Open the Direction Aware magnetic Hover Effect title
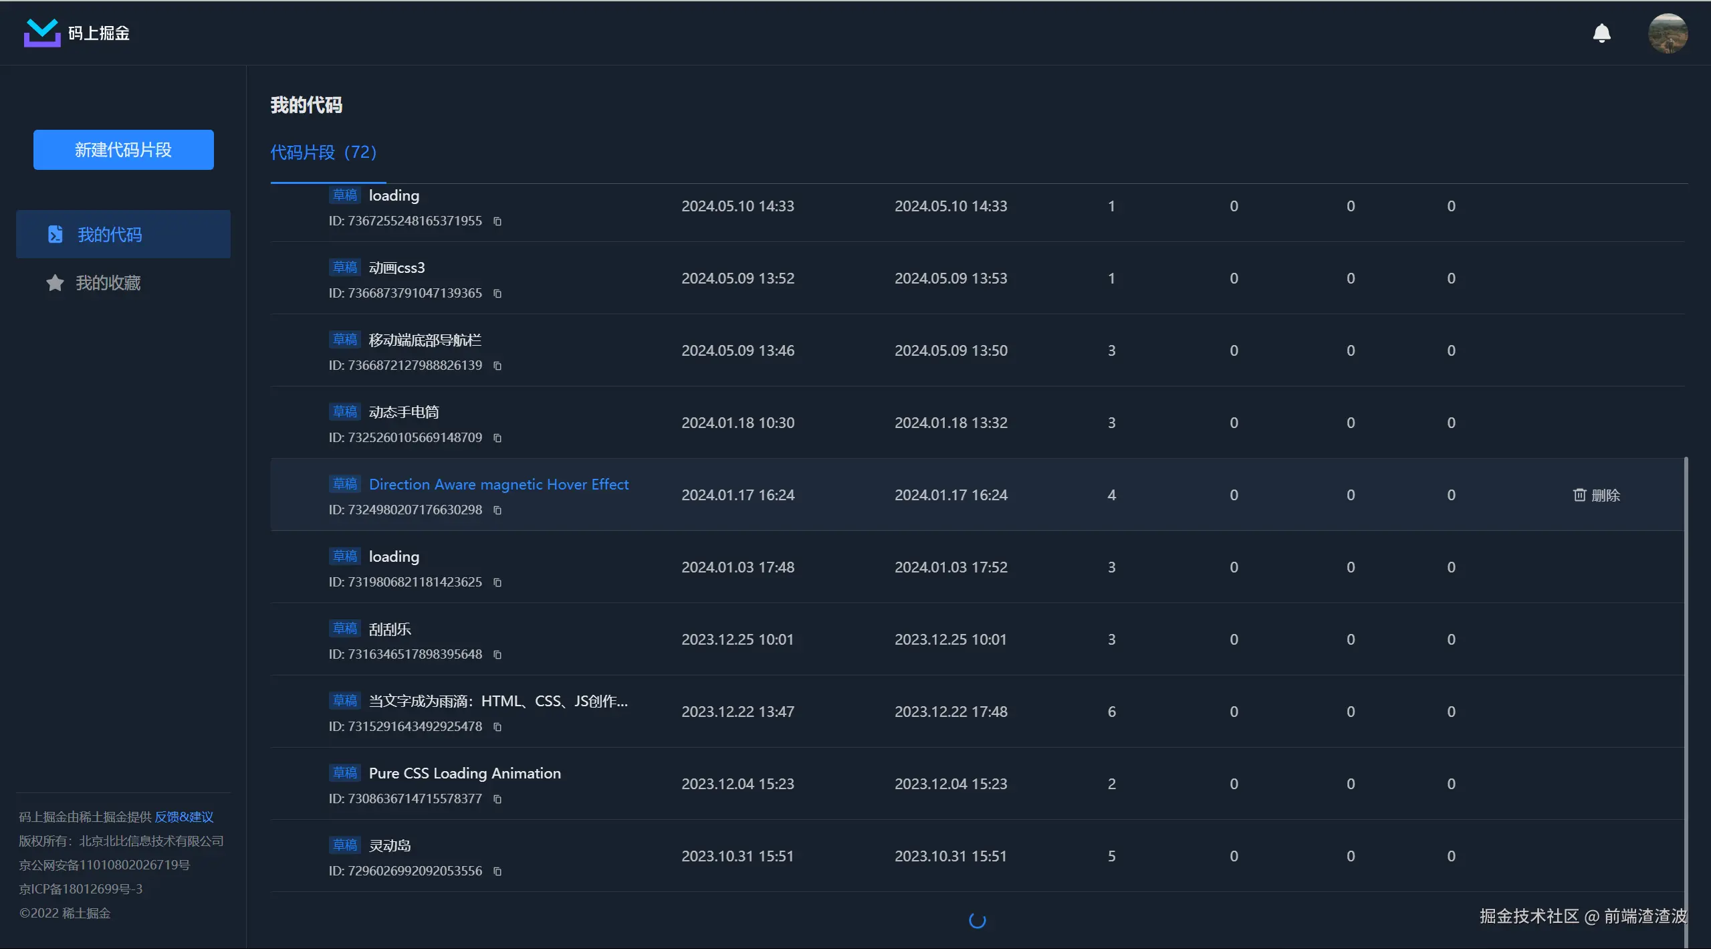Image resolution: width=1711 pixels, height=949 pixels. click(498, 484)
